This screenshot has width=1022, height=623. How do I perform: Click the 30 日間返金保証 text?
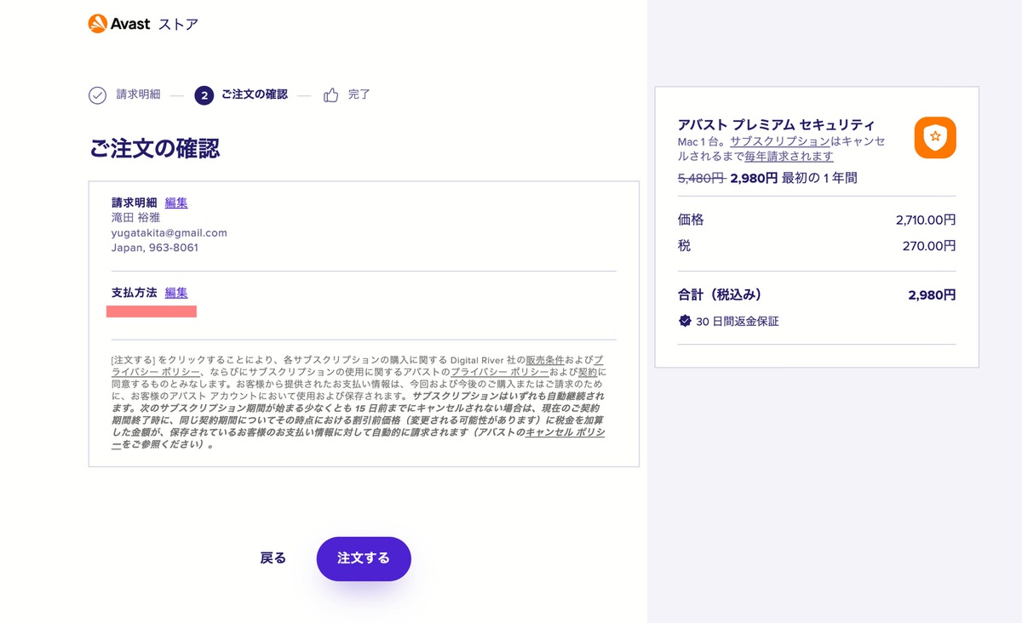738,322
